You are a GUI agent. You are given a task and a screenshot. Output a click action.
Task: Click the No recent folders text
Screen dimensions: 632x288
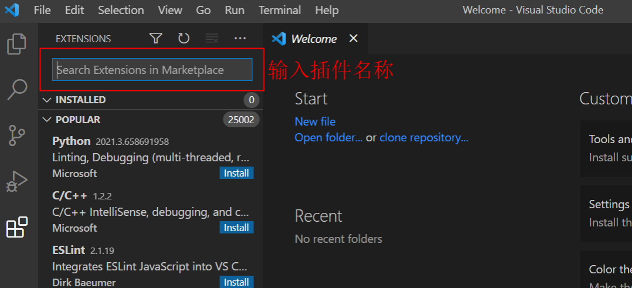[x=339, y=239]
